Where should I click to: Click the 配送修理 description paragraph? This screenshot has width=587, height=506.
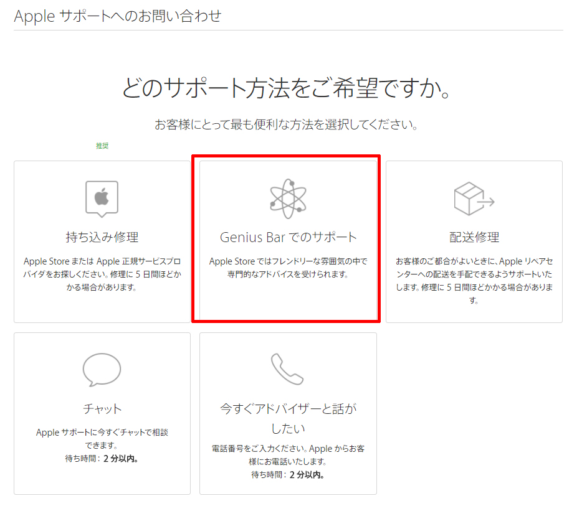click(474, 281)
